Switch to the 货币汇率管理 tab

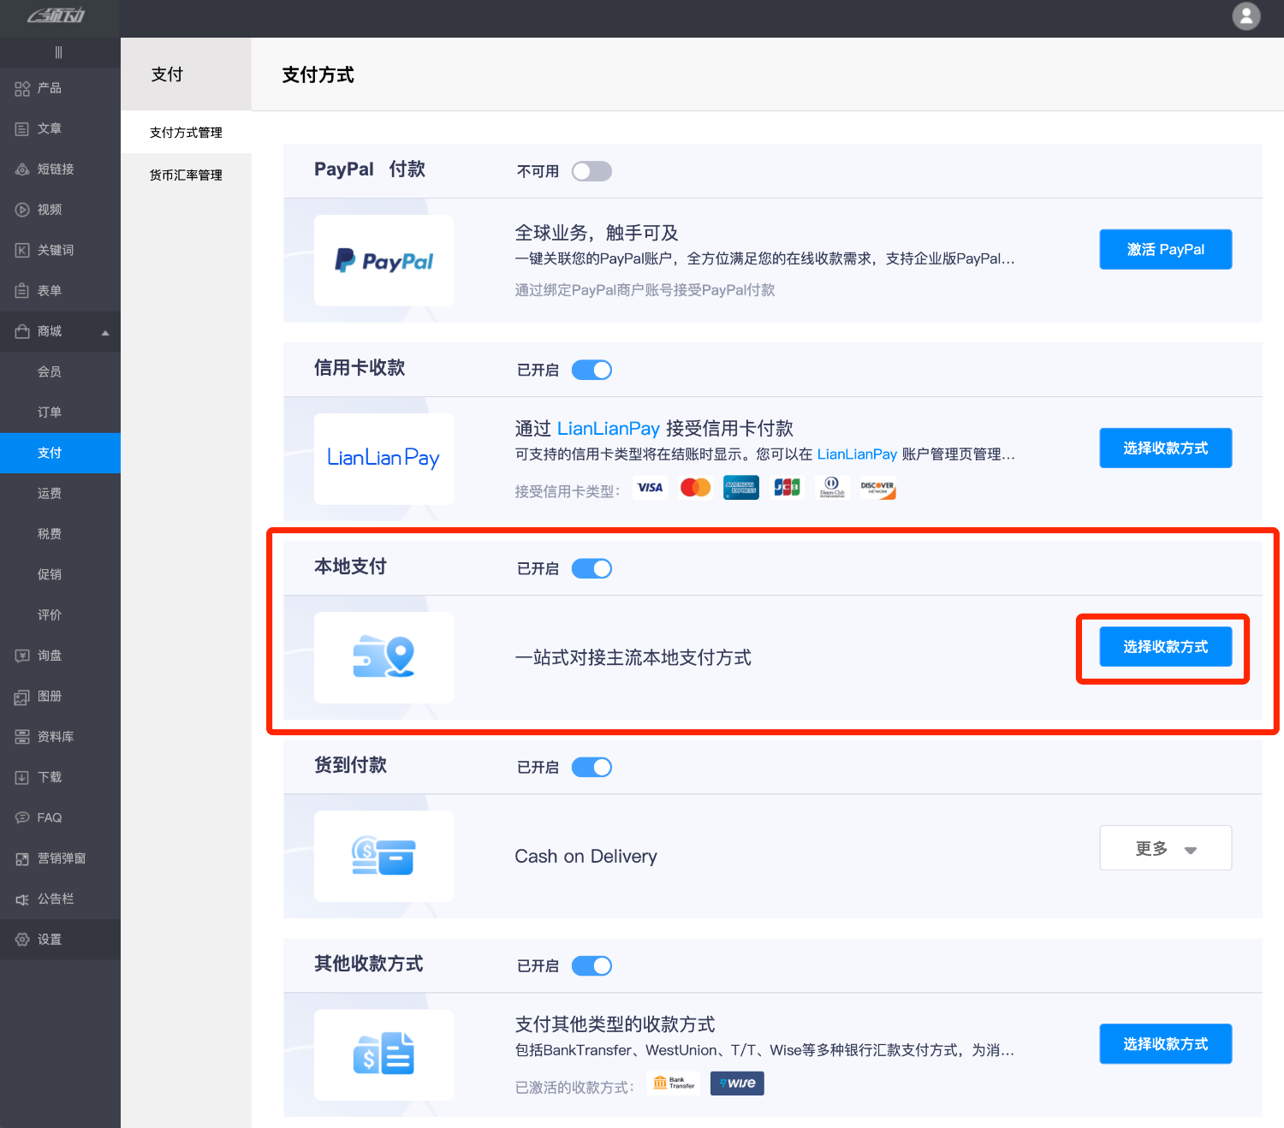coord(185,175)
